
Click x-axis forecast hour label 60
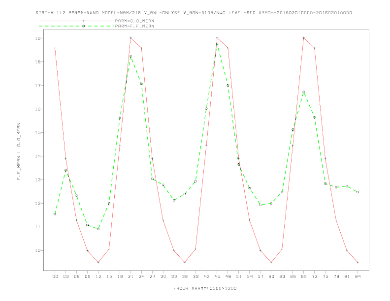click(271, 276)
